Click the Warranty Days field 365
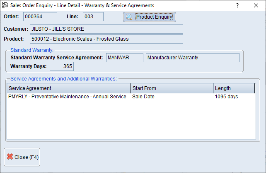This screenshot has width=266, height=173. tap(62, 66)
